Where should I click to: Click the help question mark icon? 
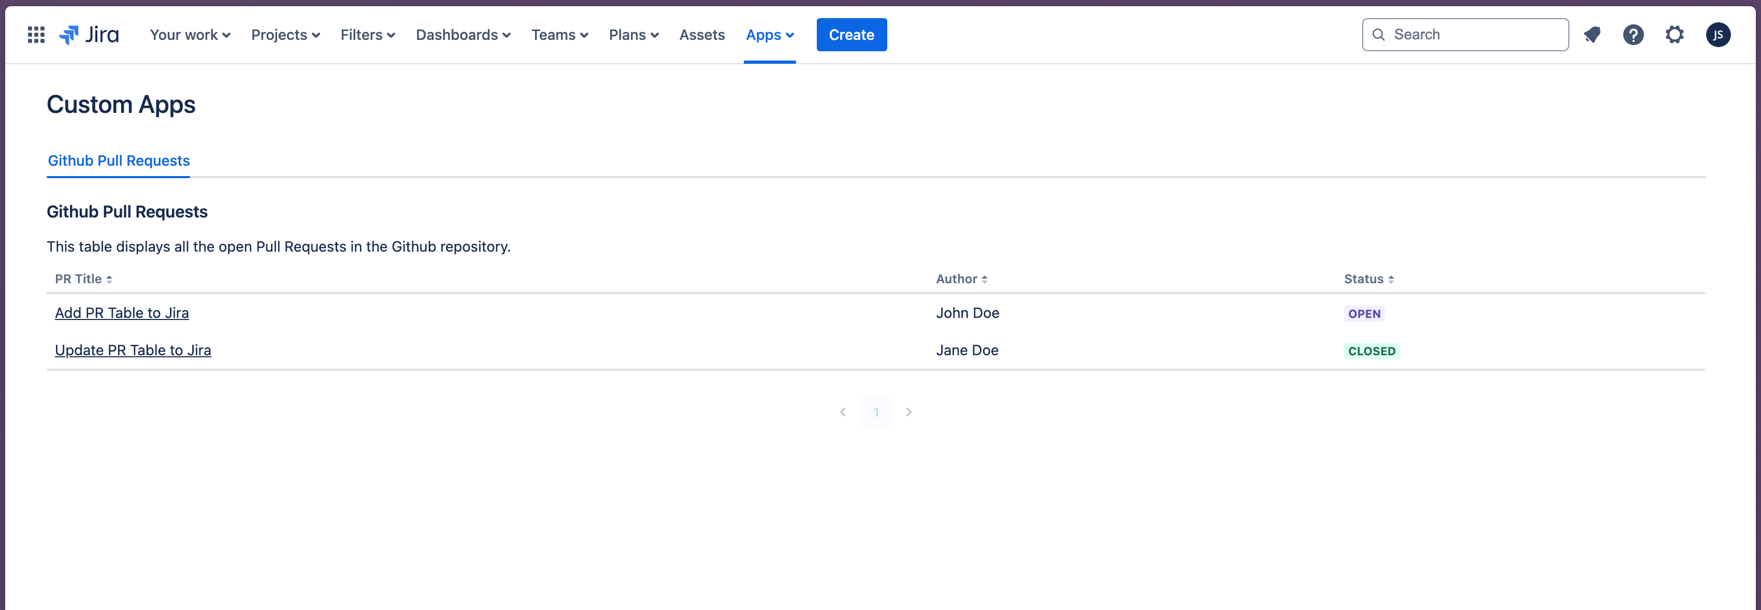[x=1632, y=34]
